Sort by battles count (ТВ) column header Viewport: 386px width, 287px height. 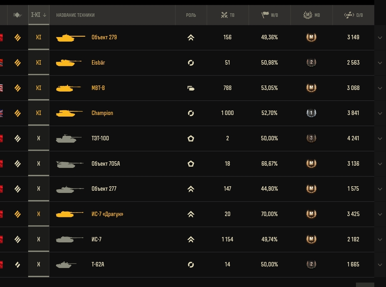point(227,15)
